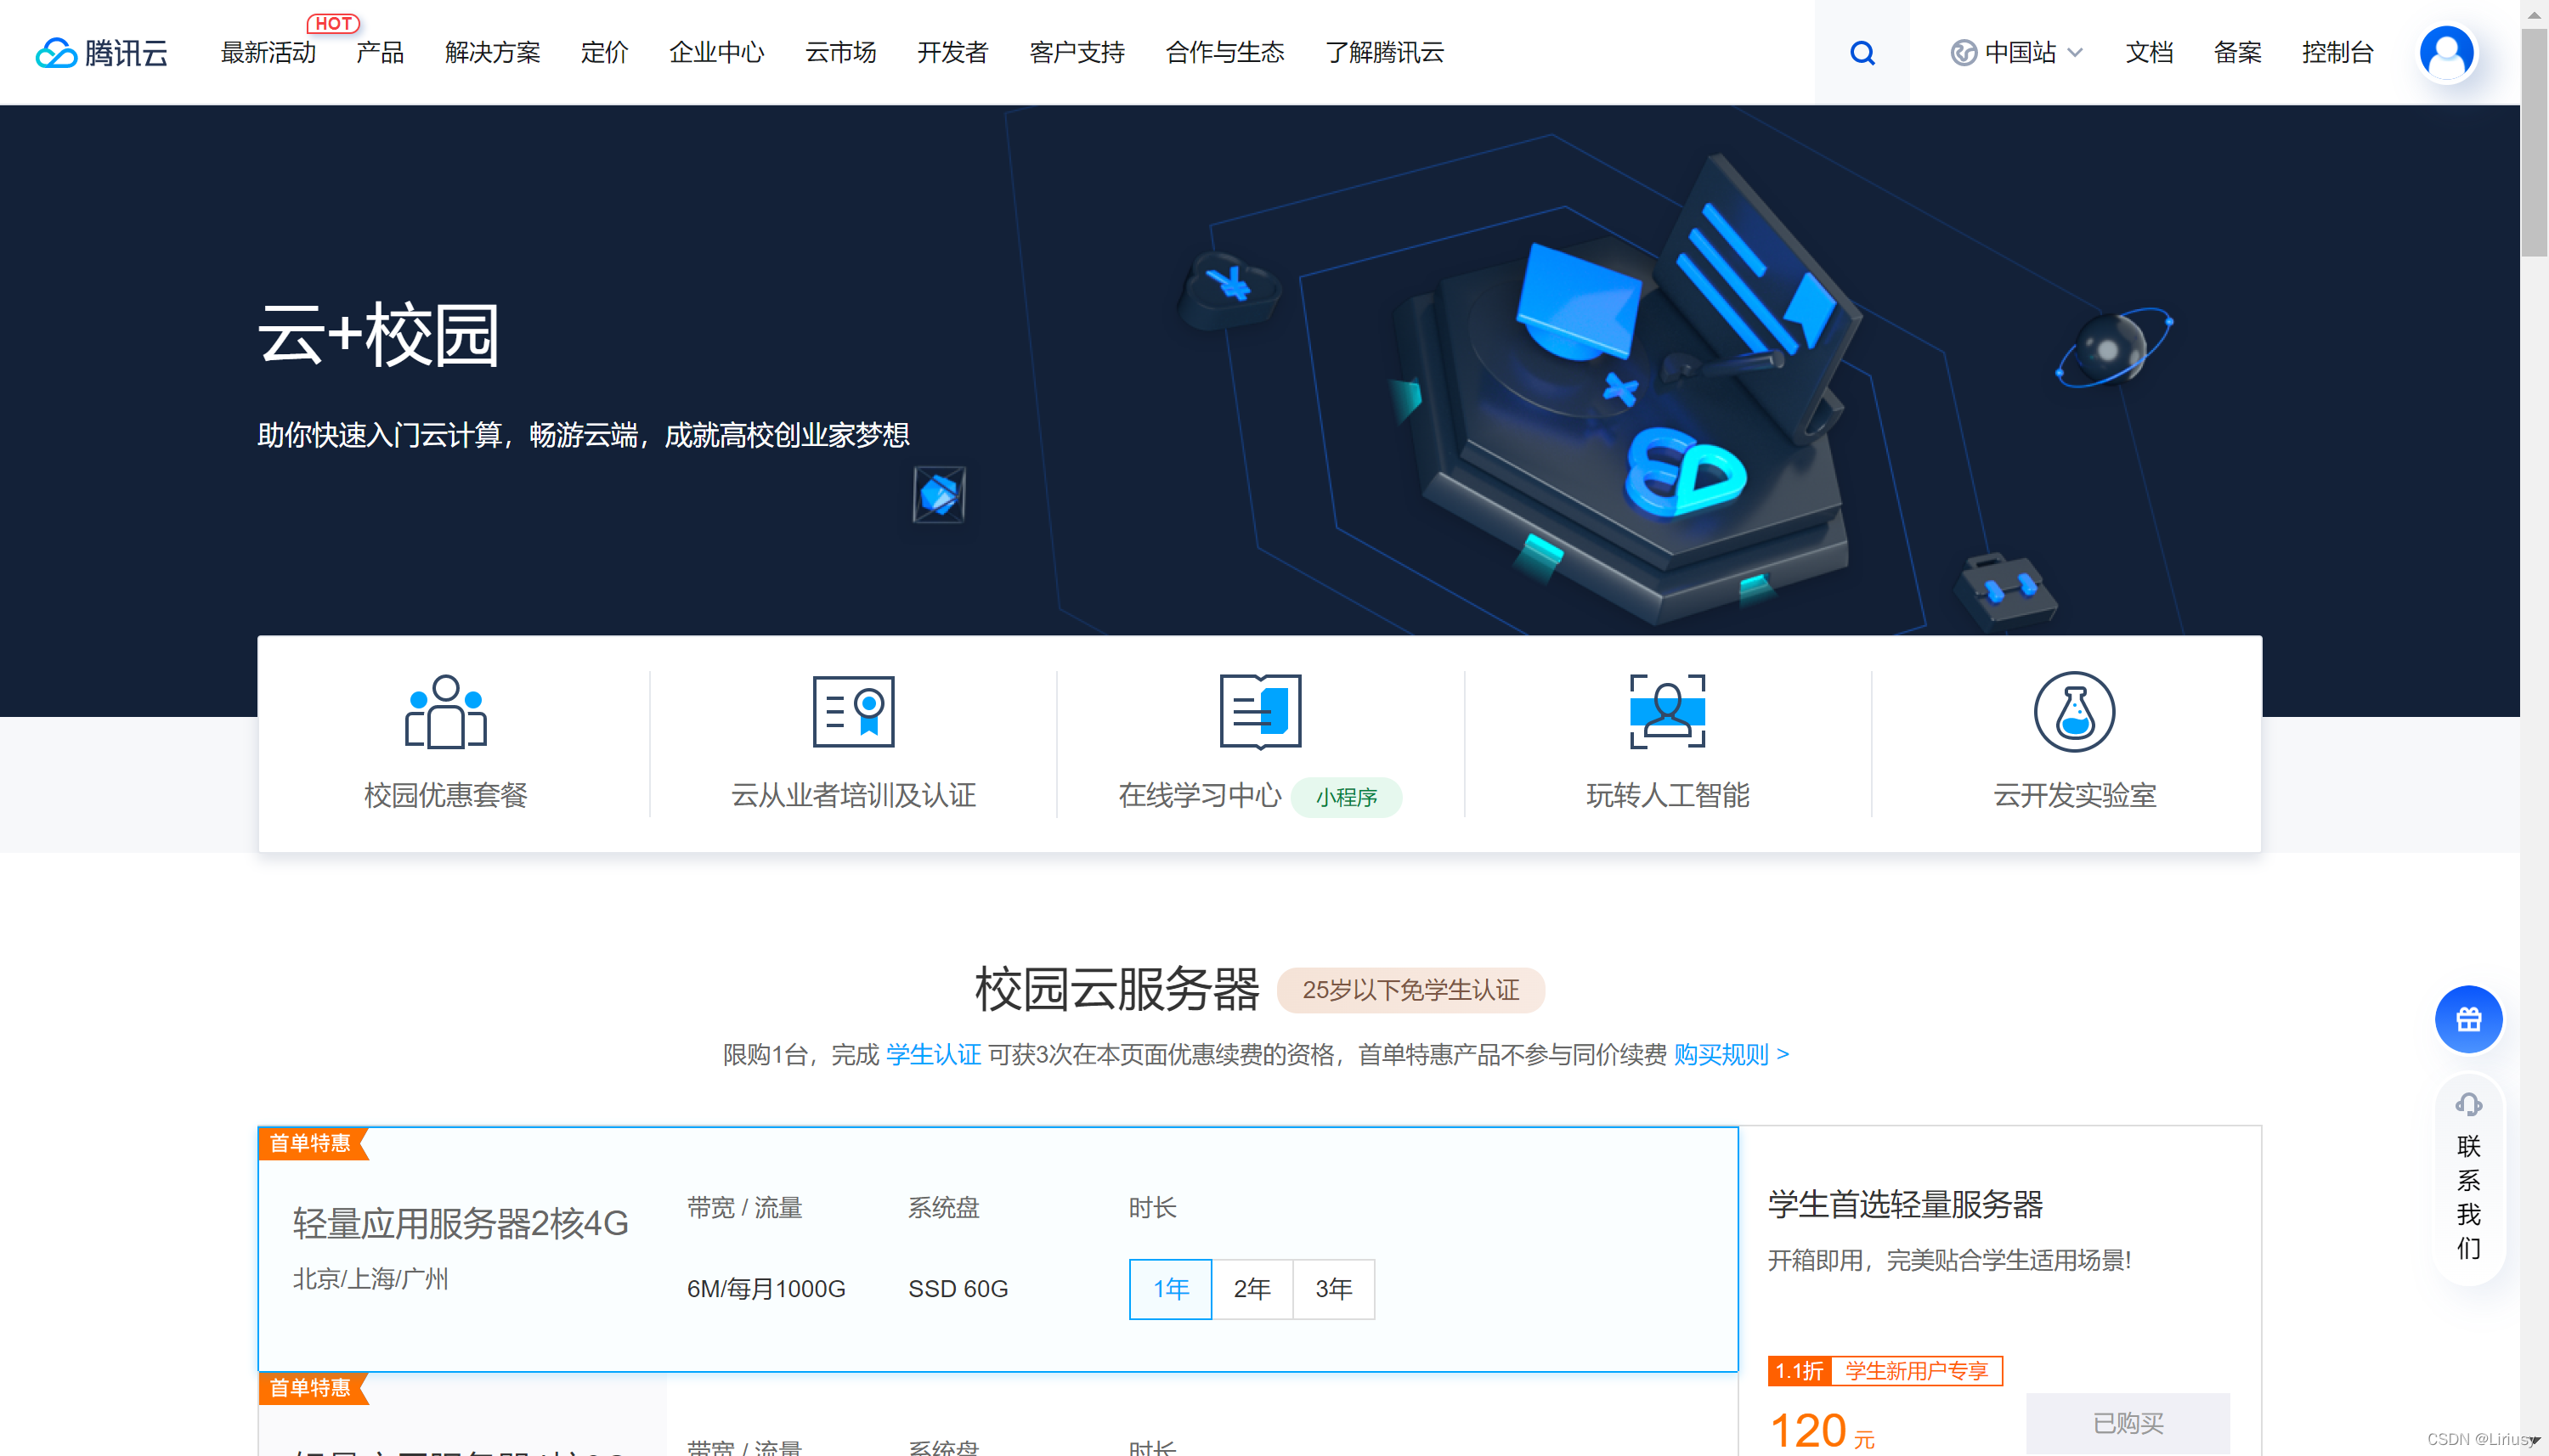
Task: Click the 学生新用户专享 tag
Action: pos(1916,1370)
